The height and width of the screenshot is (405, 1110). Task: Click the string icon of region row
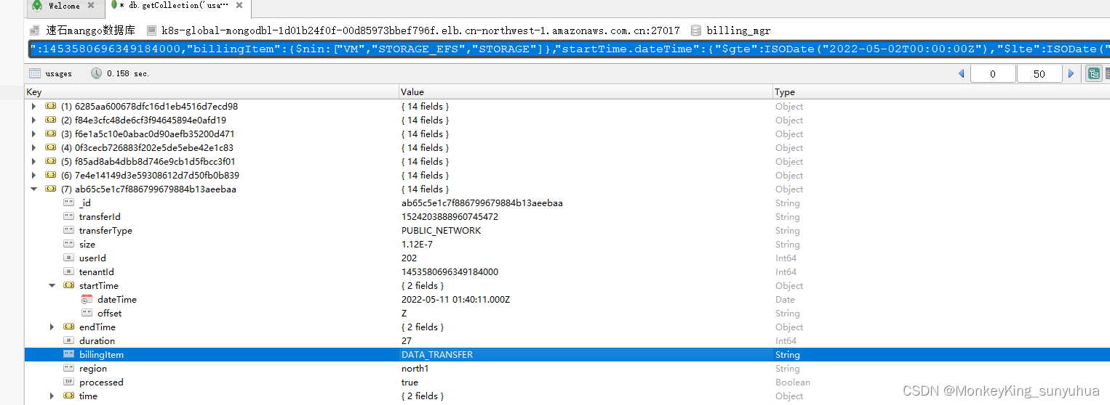pos(68,368)
